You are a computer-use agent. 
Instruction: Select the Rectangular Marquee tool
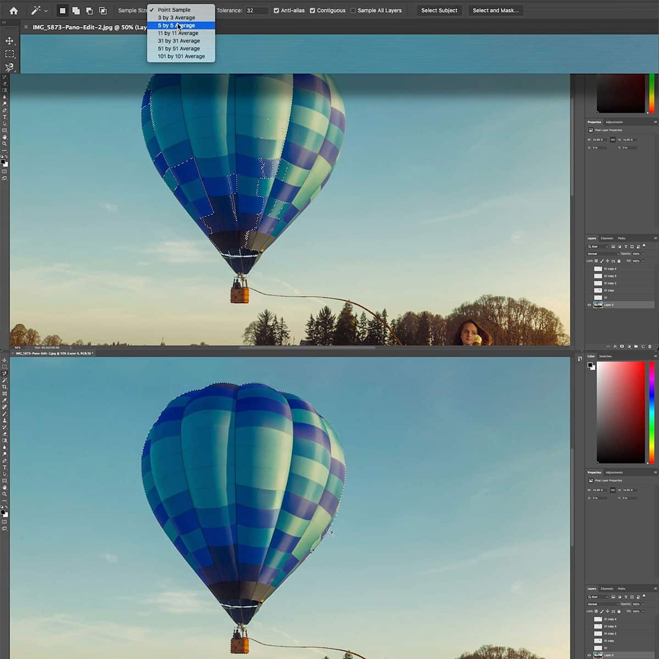[9, 53]
